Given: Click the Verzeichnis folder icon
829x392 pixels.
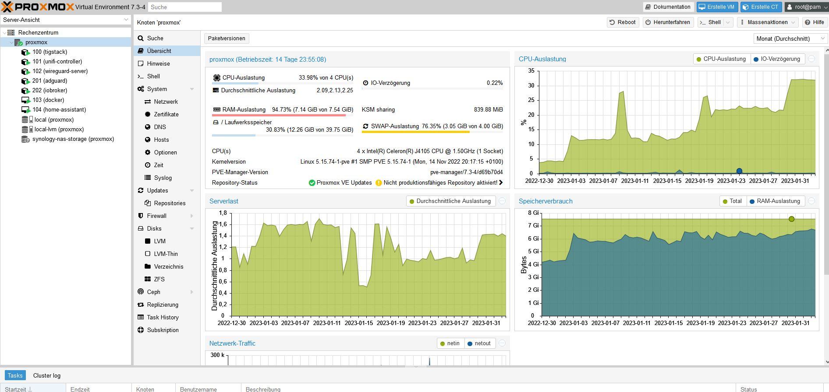Looking at the screenshot, I should pos(148,267).
